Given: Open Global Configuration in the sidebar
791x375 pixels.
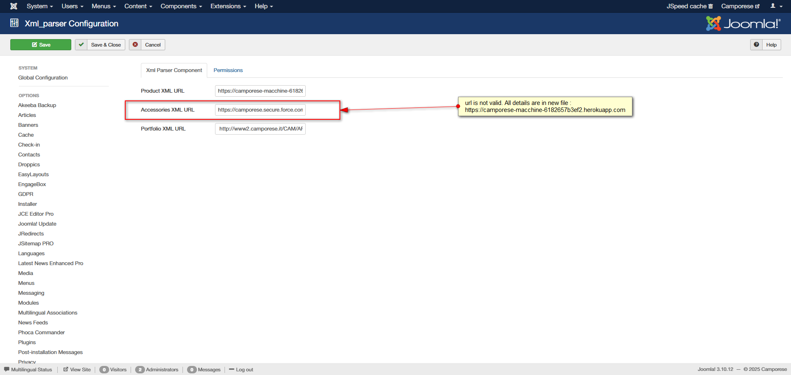Looking at the screenshot, I should (x=43, y=78).
